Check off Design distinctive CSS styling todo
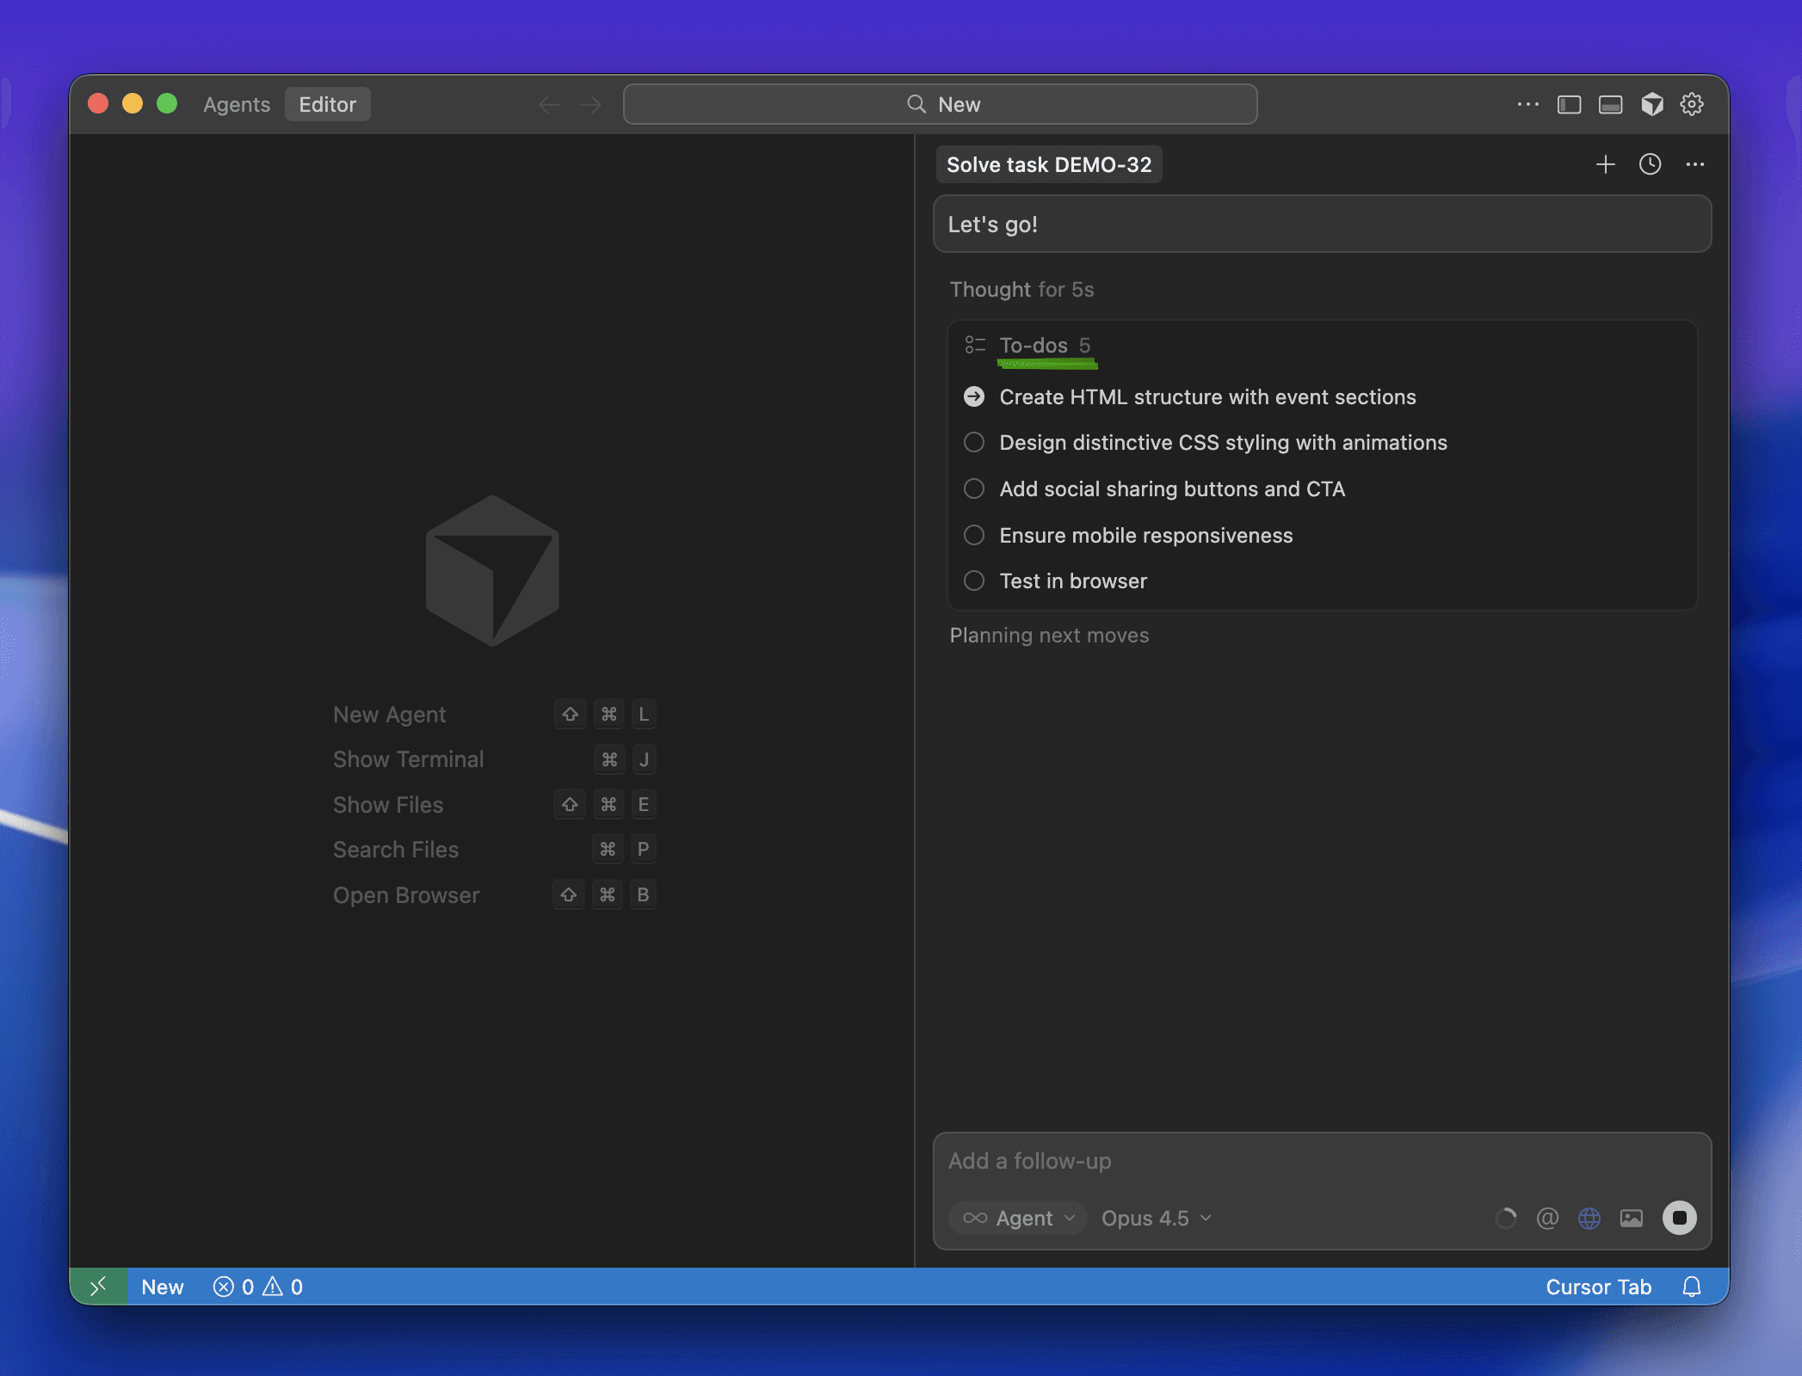 point(974,442)
